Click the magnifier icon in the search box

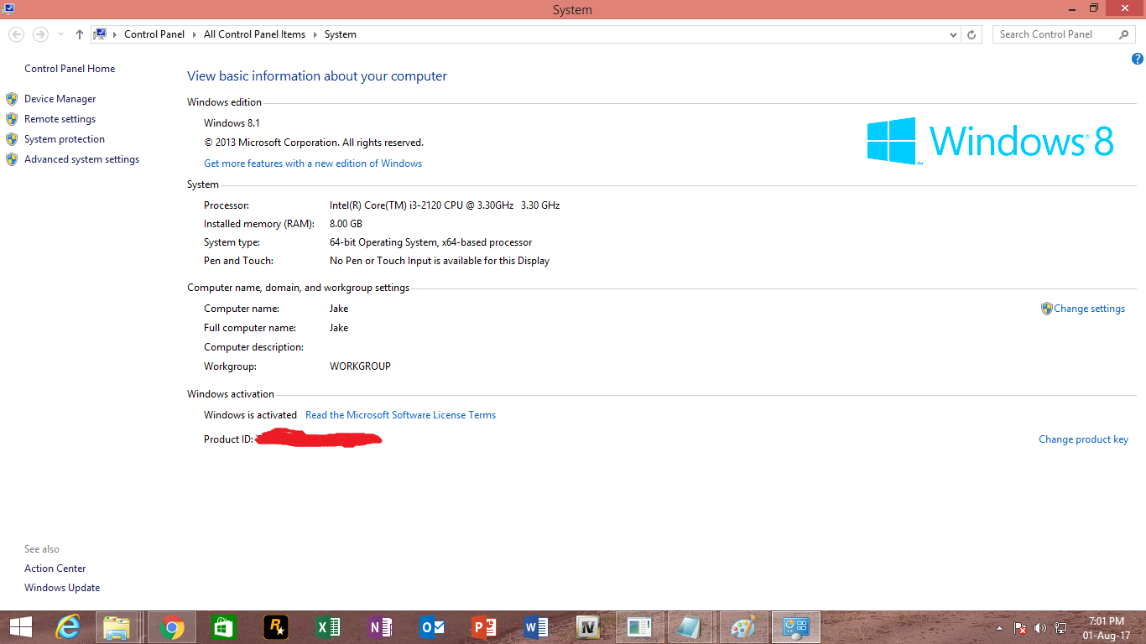tap(1124, 34)
